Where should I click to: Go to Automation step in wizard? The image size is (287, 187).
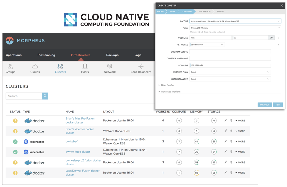204,11
